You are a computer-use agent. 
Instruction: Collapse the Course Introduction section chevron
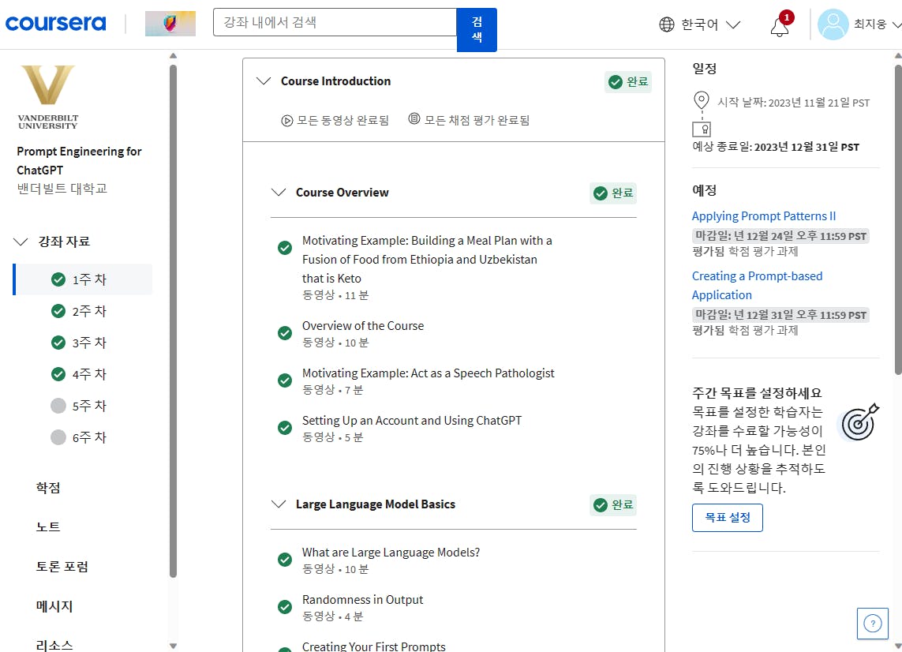(x=264, y=81)
